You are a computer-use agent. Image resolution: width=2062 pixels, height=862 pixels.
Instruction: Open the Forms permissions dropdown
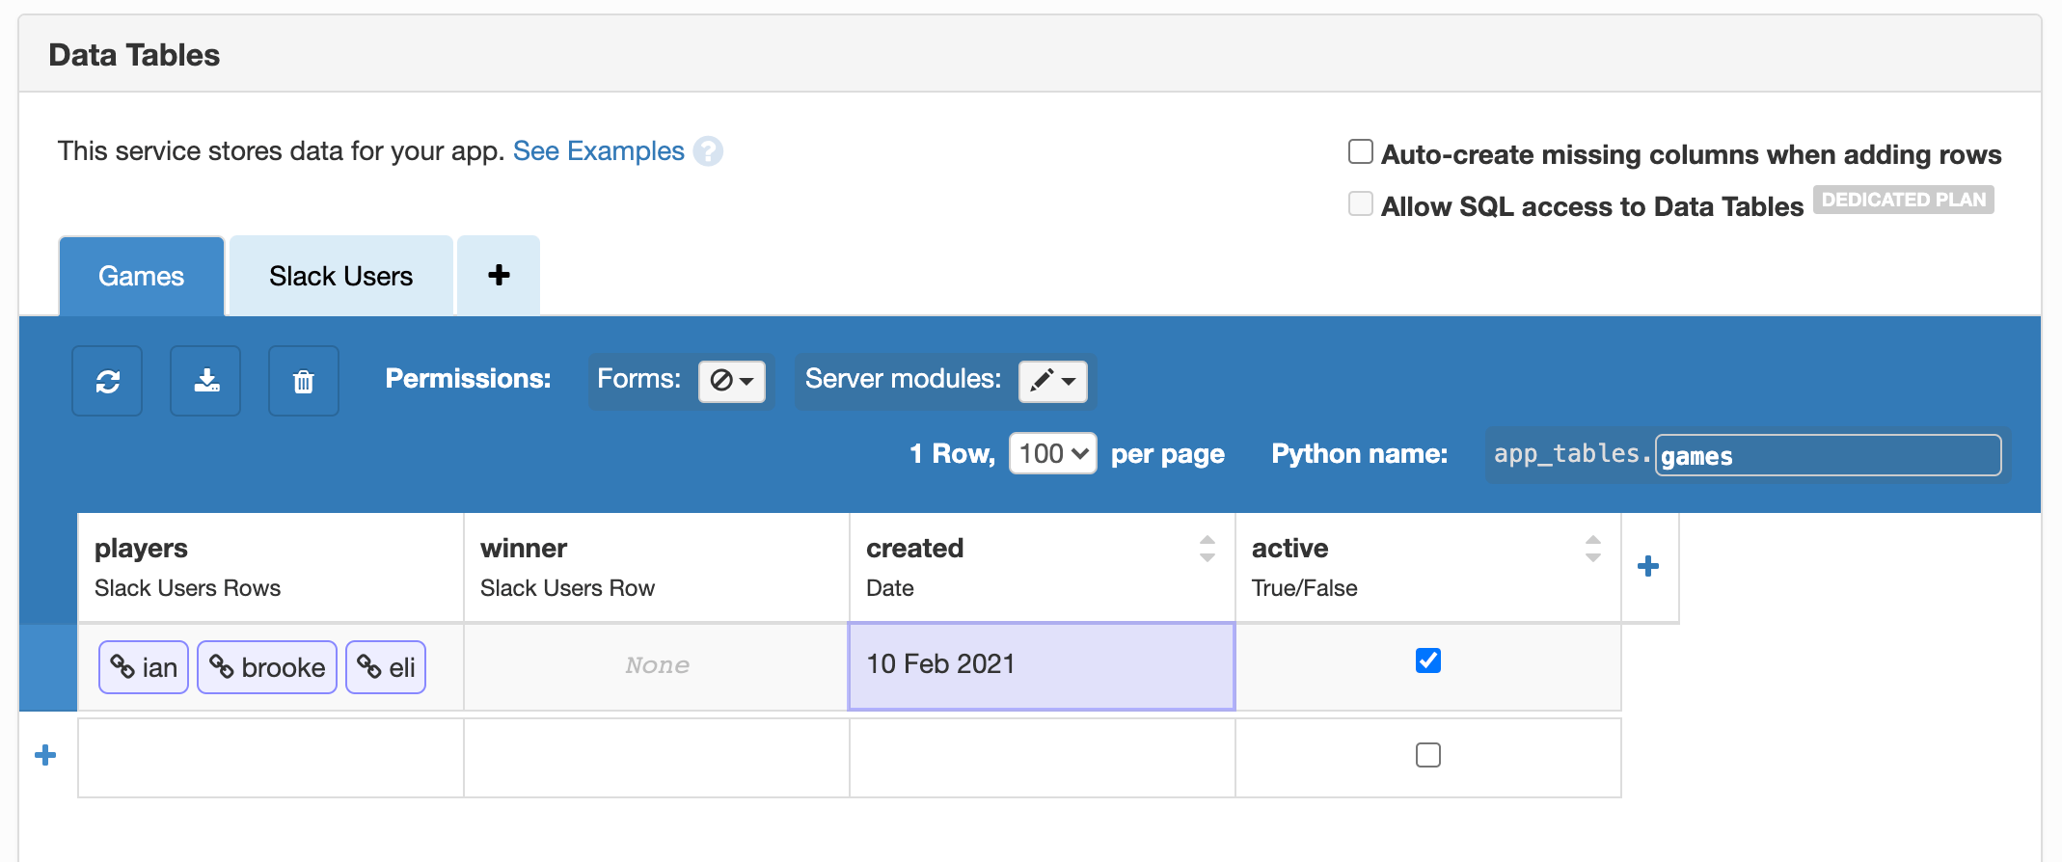click(731, 381)
